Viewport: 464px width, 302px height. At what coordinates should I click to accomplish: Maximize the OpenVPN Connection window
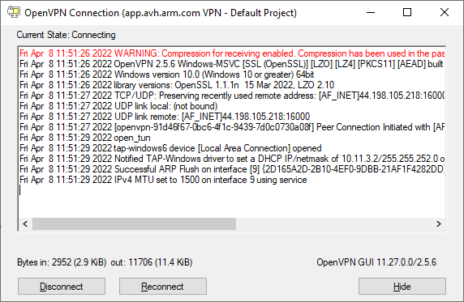point(407,12)
